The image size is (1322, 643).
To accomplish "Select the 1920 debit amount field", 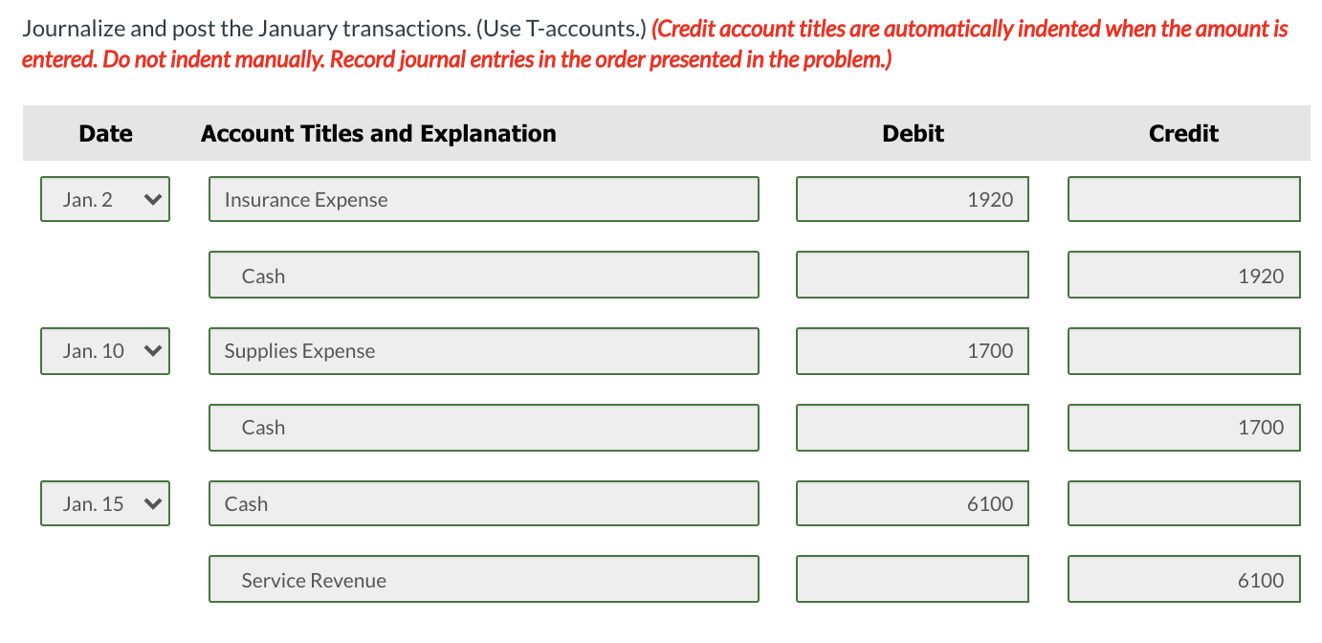I will (912, 199).
